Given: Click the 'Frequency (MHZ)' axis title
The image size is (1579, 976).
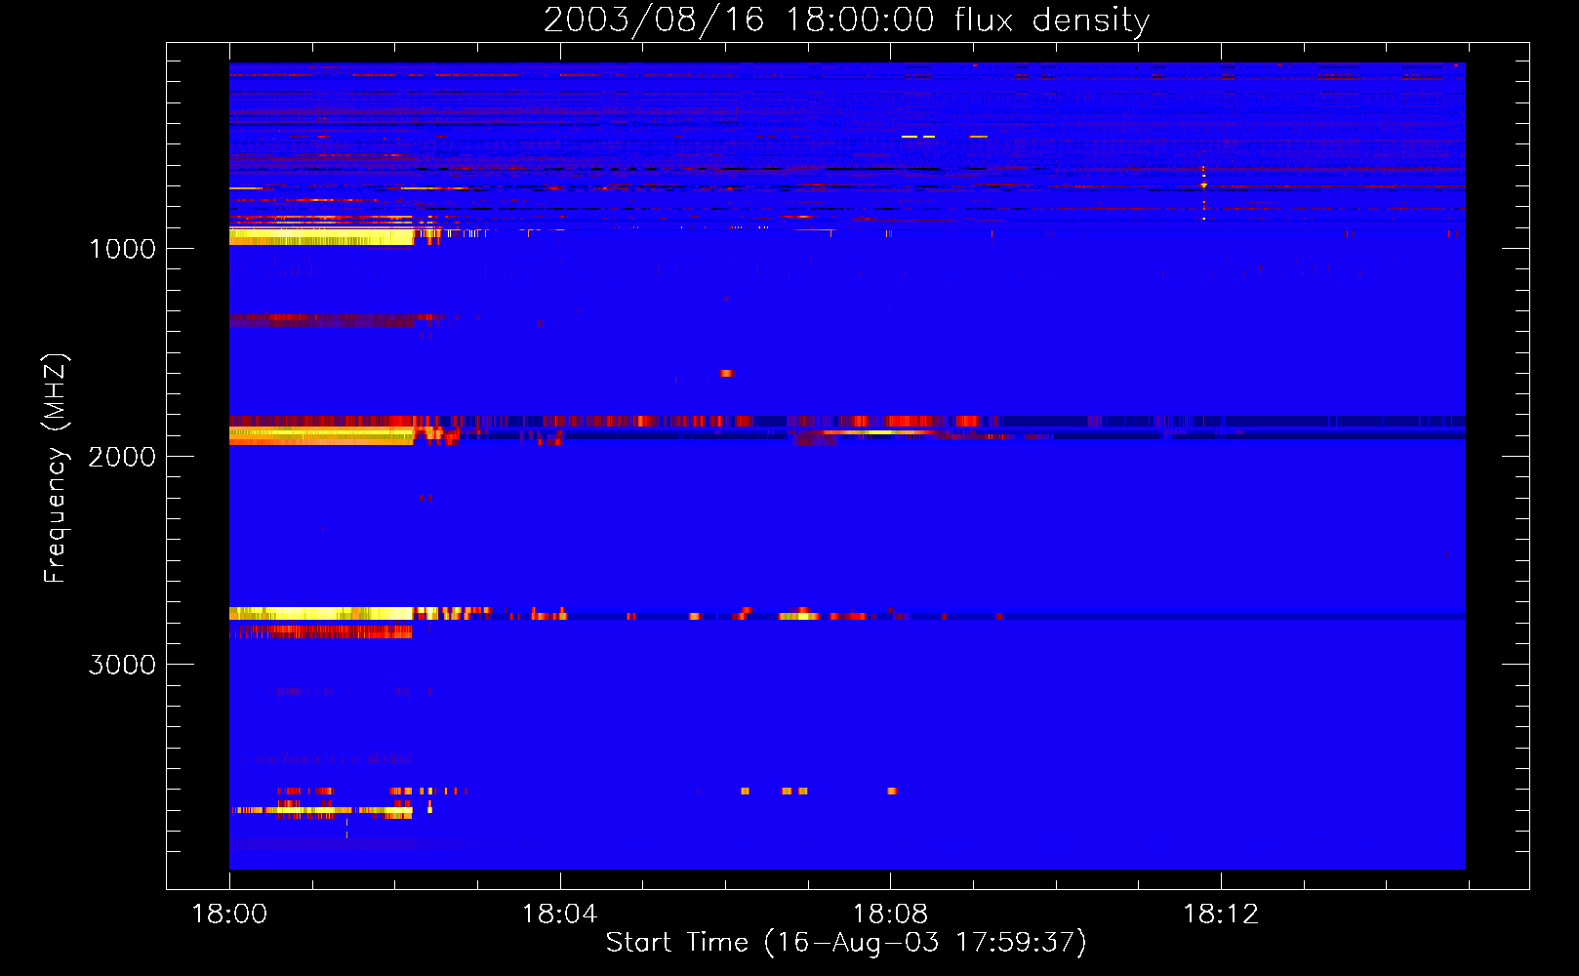Looking at the screenshot, I should coord(56,468).
